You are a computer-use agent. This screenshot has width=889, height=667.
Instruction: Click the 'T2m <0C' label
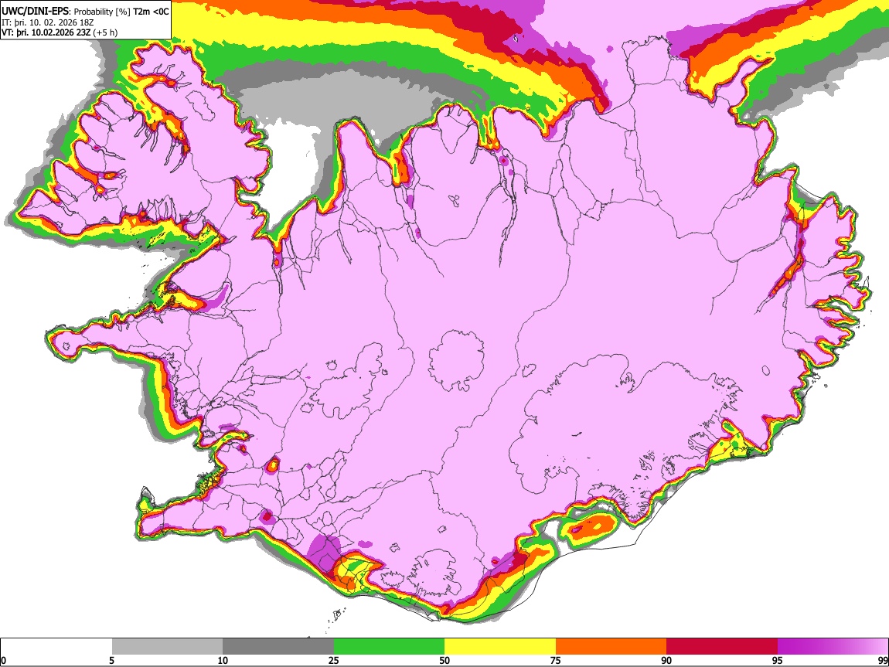(x=151, y=12)
